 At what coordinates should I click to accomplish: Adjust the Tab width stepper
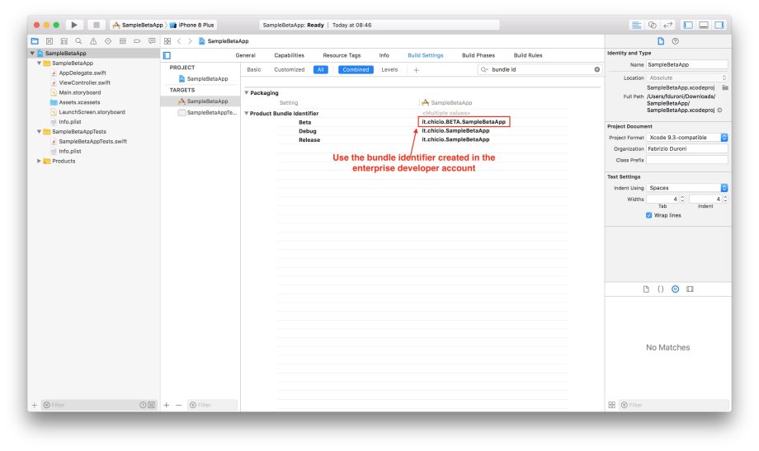pyautogui.click(x=682, y=199)
